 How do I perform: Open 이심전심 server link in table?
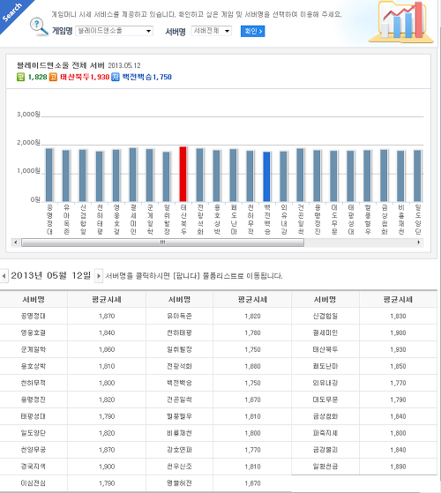[x=34, y=483]
